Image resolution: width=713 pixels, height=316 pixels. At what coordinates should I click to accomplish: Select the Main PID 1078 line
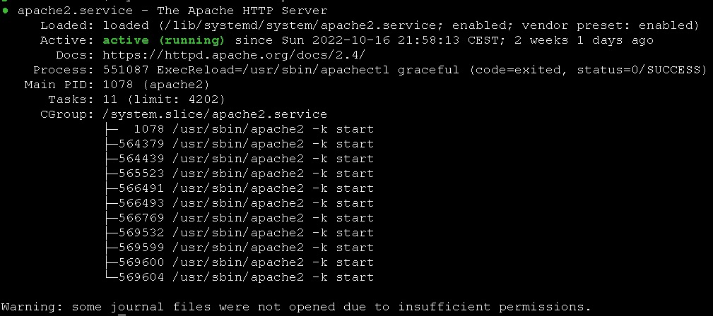[117, 85]
